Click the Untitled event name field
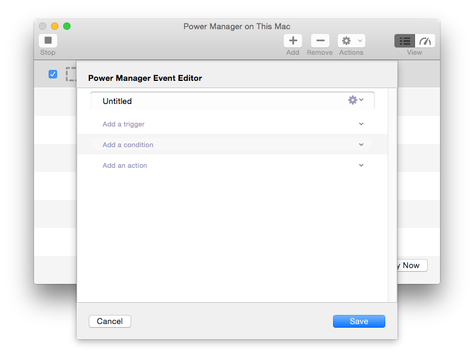This screenshot has width=474, height=352. (x=233, y=101)
